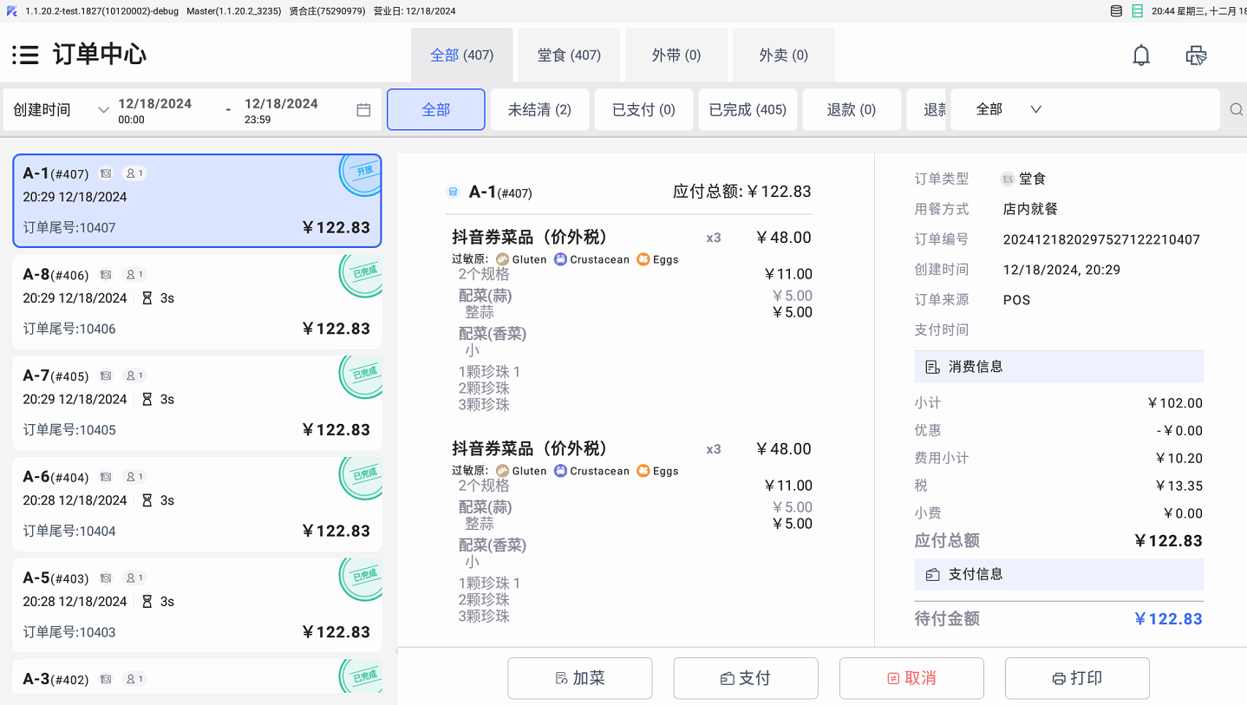Select the 全部 status filter
This screenshot has height=705, width=1247.
[x=436, y=110]
